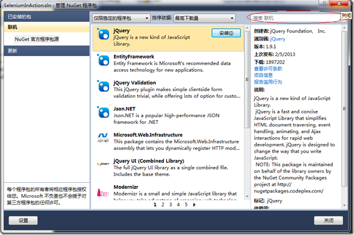Click 创建者: jQuery Foundation, Inc. text

point(290,31)
